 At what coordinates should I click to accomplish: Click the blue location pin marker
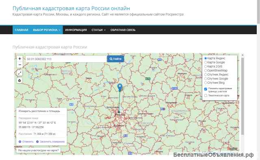pos(120,88)
